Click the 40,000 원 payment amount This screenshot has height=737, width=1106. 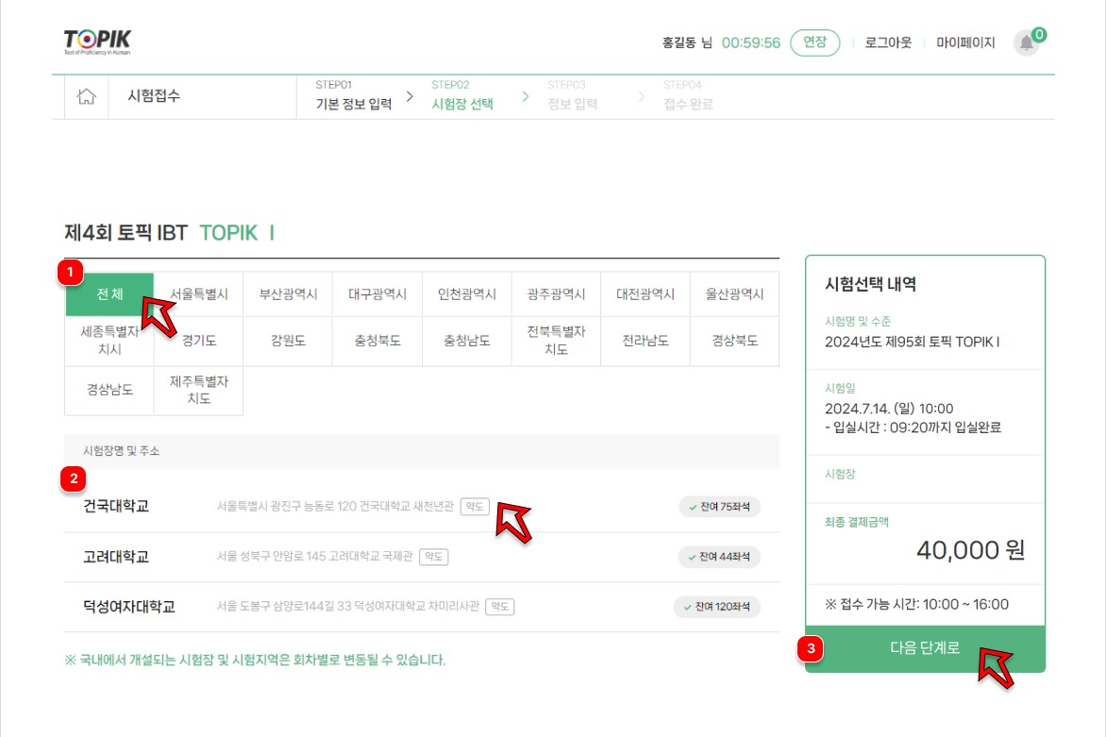pyautogui.click(x=970, y=550)
